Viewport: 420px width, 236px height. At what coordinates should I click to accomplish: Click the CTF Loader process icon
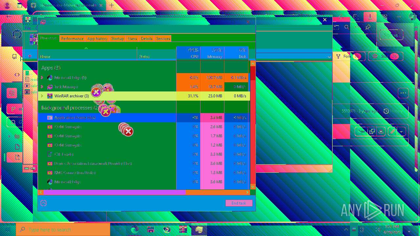coord(50,154)
